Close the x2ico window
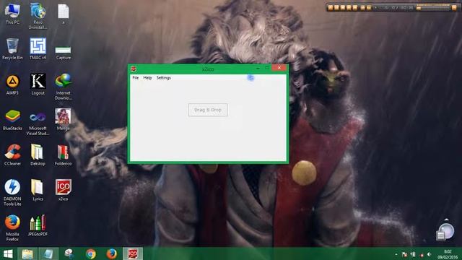Viewport: 462px width, 260px height. pos(279,68)
